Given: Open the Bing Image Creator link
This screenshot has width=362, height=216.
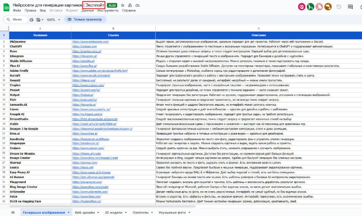Looking at the screenshot, I should tap(90, 187).
